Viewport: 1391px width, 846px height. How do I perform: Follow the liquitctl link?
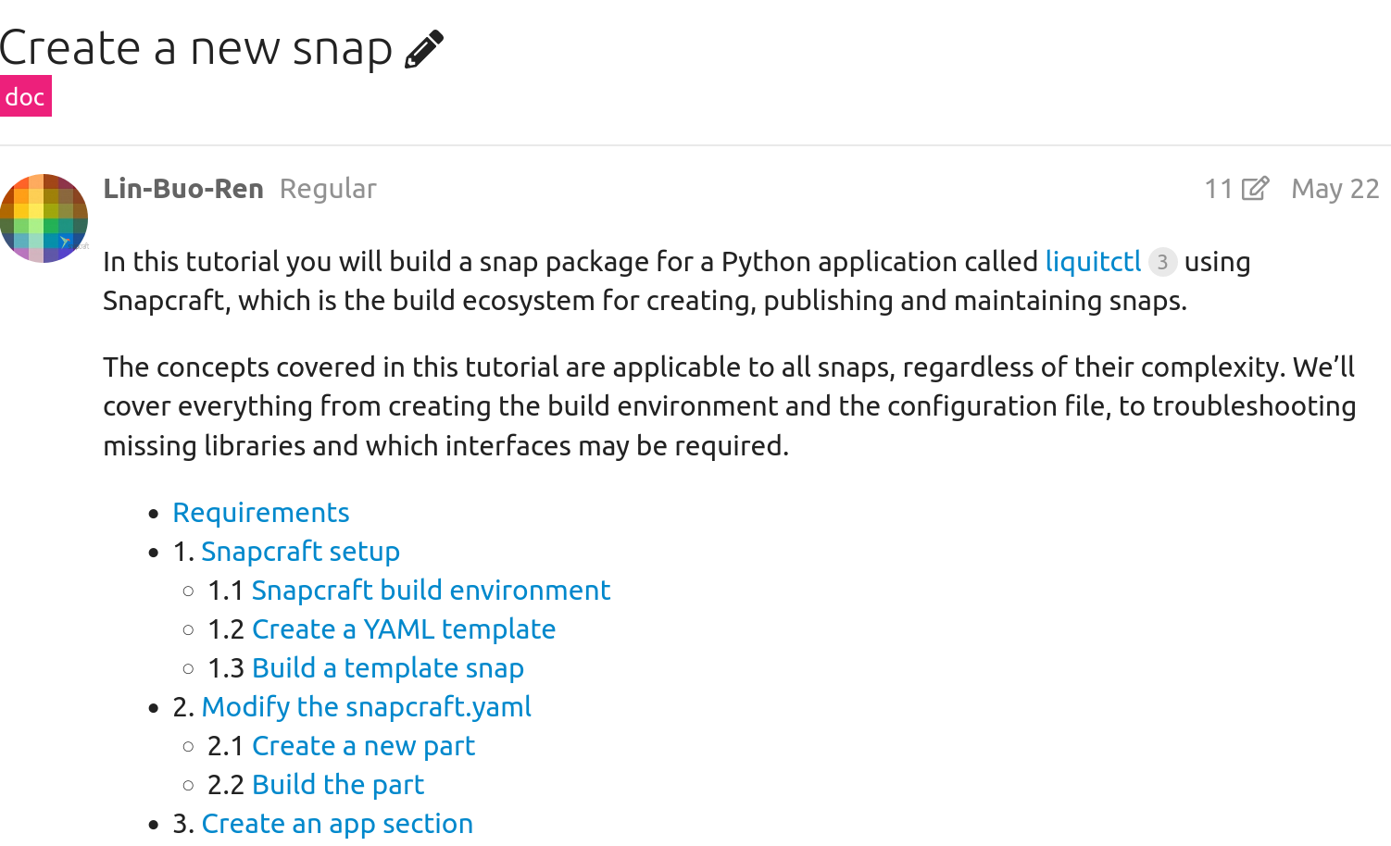coord(1093,262)
